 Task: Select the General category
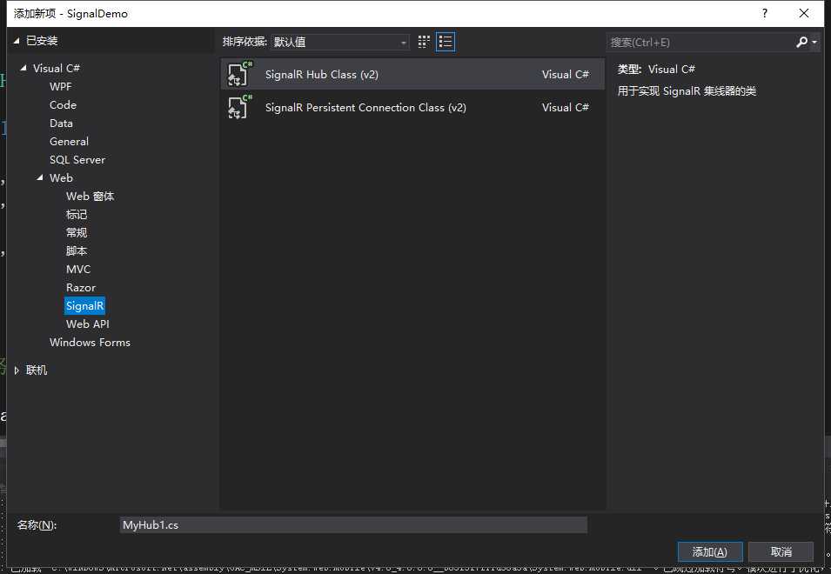click(x=69, y=142)
